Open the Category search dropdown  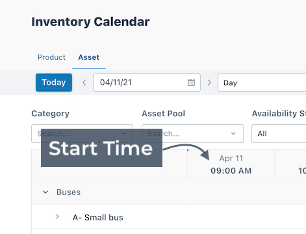tap(82, 133)
